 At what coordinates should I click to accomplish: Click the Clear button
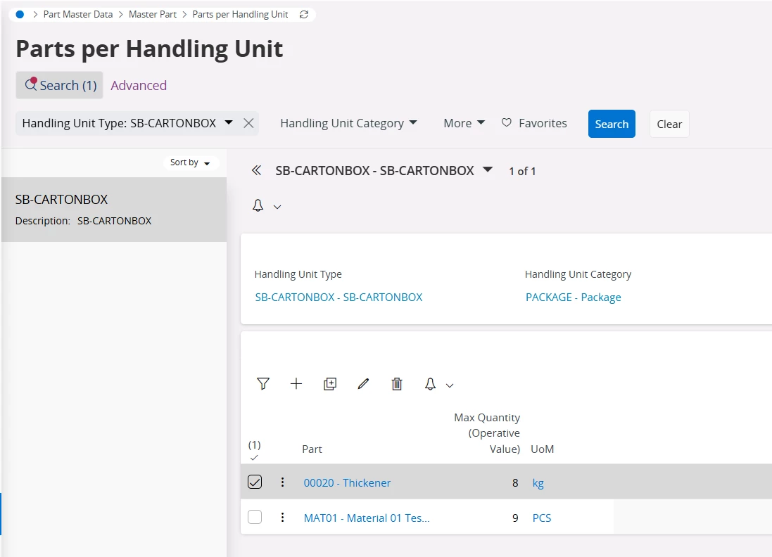tap(669, 124)
